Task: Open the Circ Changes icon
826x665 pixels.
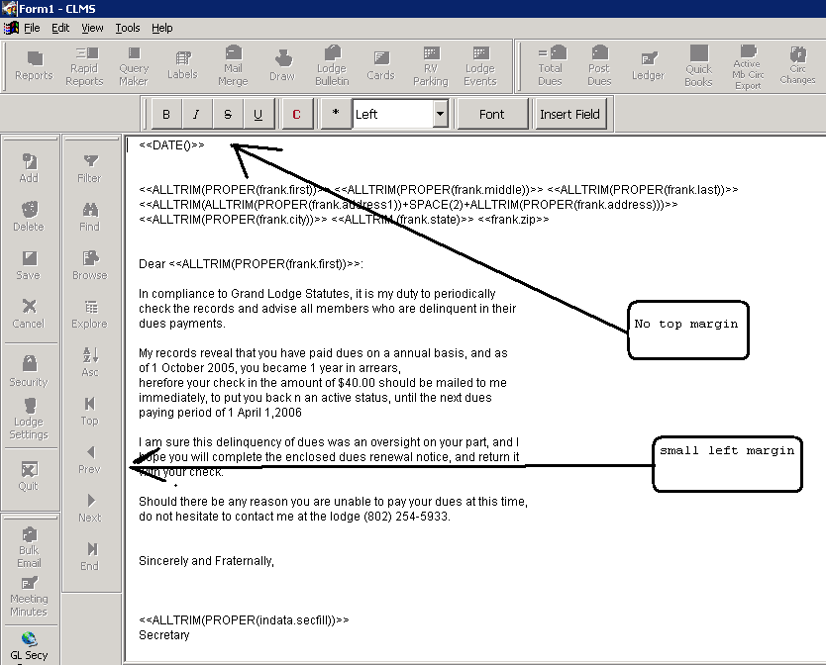Action: [797, 65]
